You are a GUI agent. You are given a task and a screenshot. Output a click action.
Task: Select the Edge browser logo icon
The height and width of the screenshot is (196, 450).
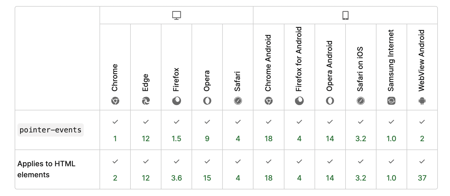coord(146,101)
